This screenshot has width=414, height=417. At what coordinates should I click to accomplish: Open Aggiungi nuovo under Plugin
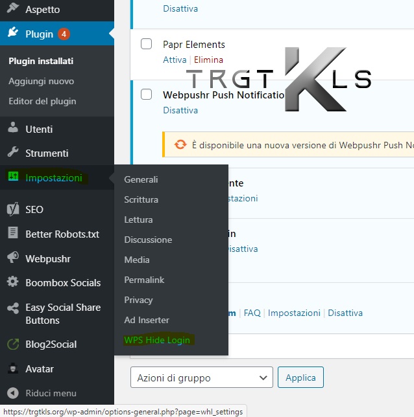click(41, 81)
